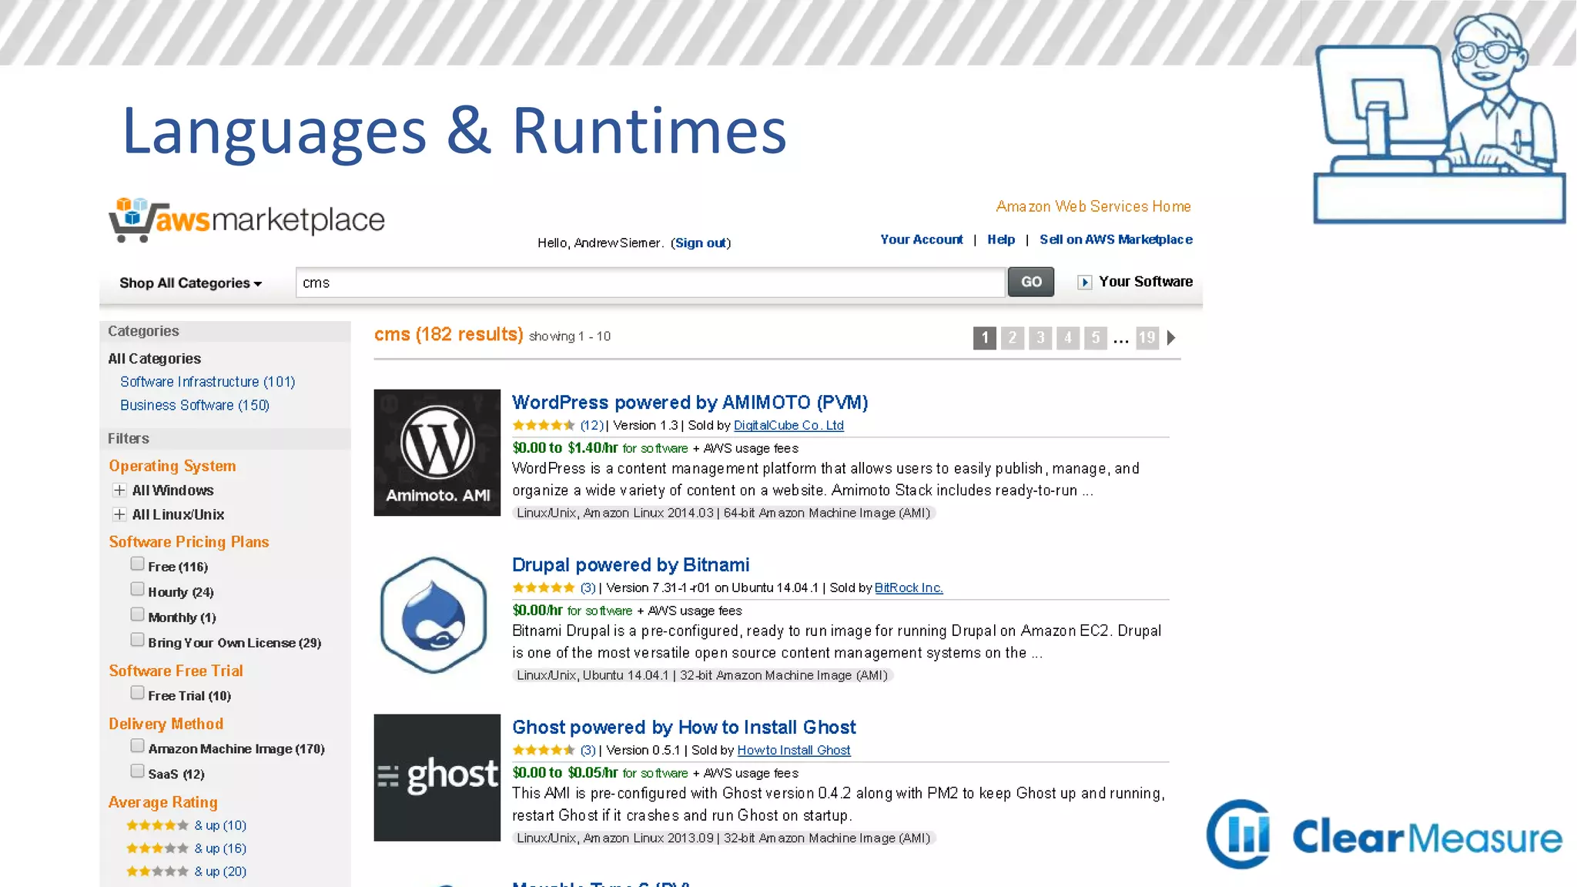
Task: Click the Sign out link
Action: coord(701,243)
